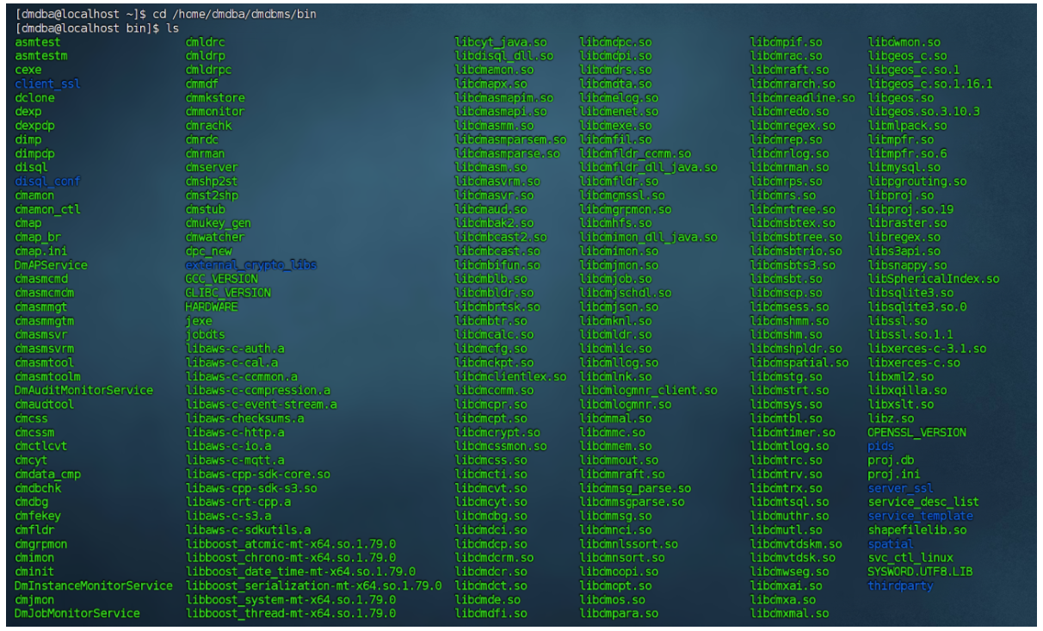Viewport: 1043px width, 631px height.
Task: Click the "libSphericalIndex.so" library
Action: 934,279
